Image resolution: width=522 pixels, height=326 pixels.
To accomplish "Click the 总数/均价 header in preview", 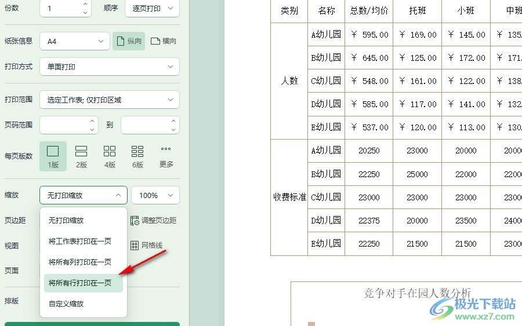I will click(x=369, y=11).
